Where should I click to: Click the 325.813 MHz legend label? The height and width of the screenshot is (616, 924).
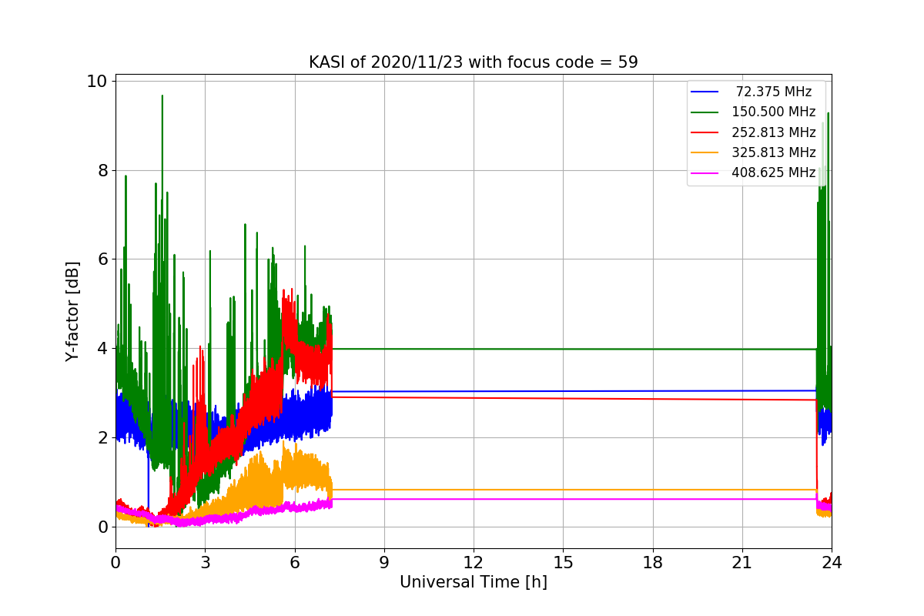pyautogui.click(x=774, y=152)
